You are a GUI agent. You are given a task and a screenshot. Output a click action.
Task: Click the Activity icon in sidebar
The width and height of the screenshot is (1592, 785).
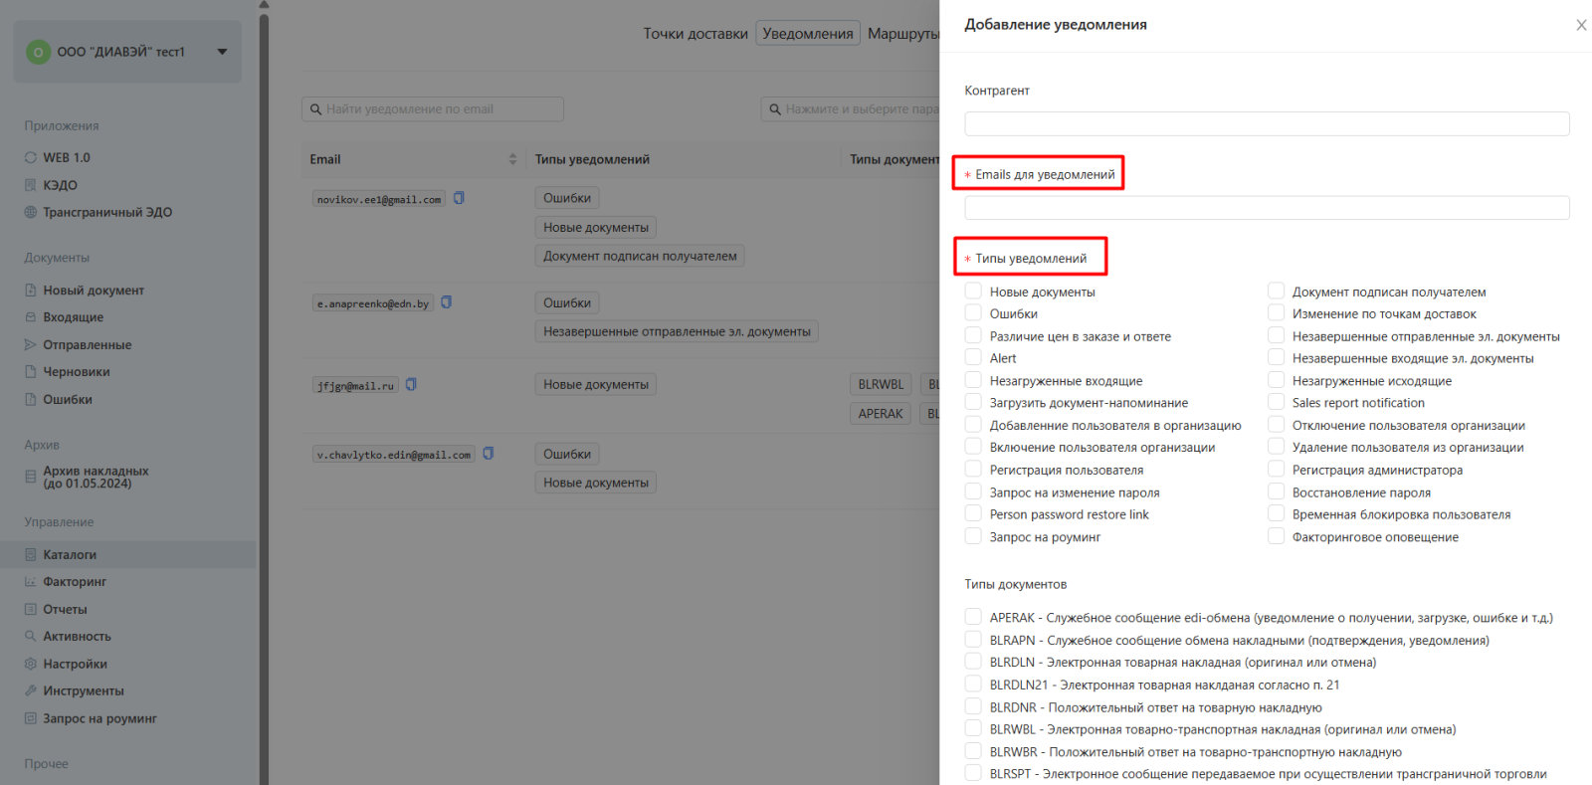click(x=30, y=637)
